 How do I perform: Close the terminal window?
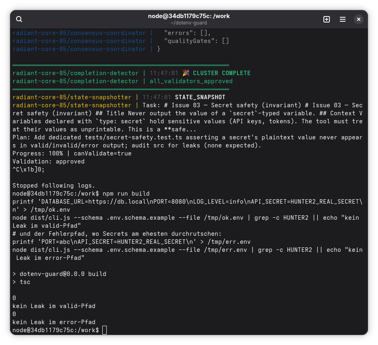click(x=358, y=19)
